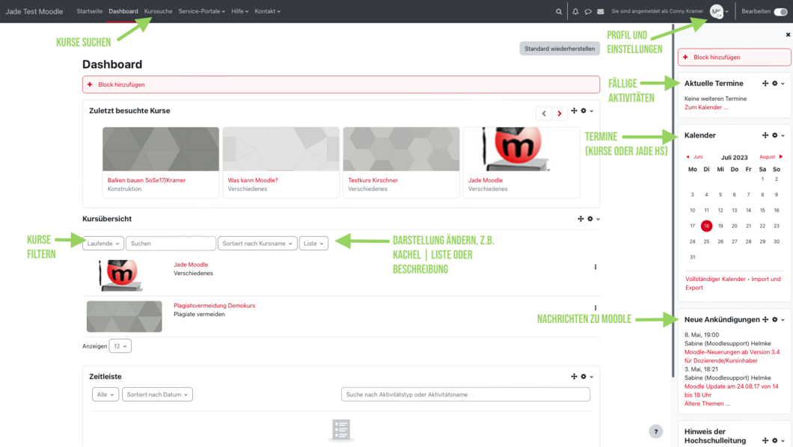Viewport: 793px width, 447px height.
Task: Open Plagiatsvermeidung Demokurs course link
Action: [x=215, y=306]
